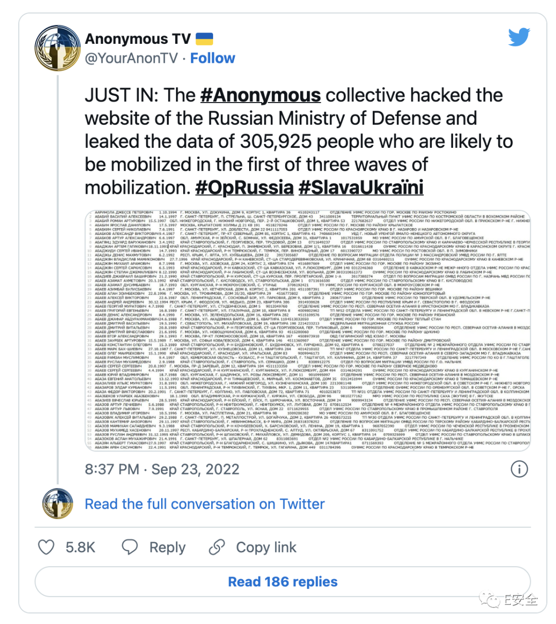This screenshot has width=556, height=624.
Task: Like the tweet with the heart icon
Action: 46,547
